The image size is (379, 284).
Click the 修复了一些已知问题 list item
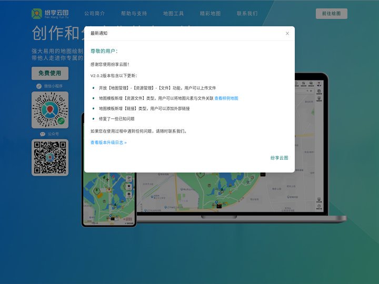click(116, 118)
